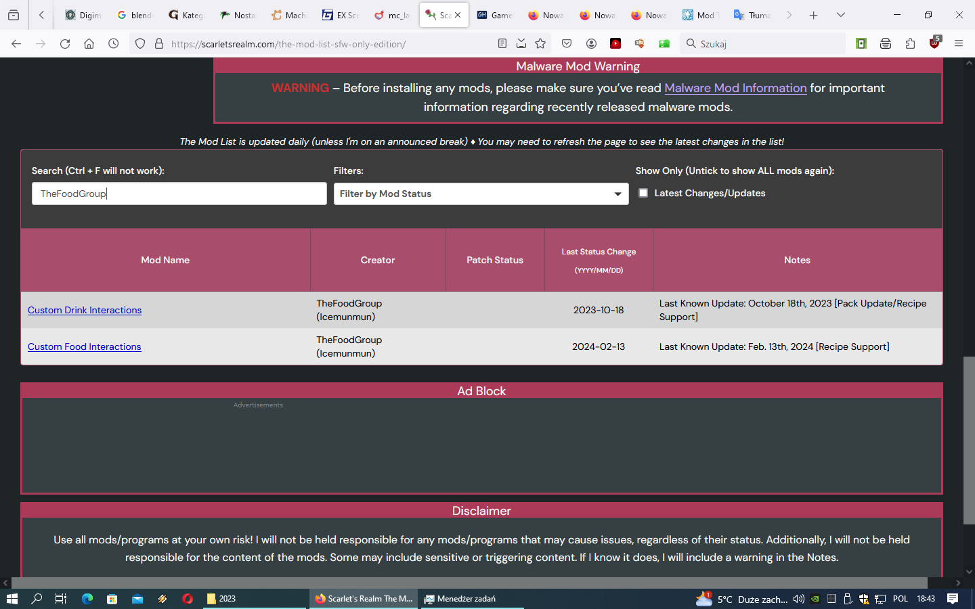The height and width of the screenshot is (609, 975).
Task: Open the 2023 folder taskbar window
Action: [x=255, y=599]
